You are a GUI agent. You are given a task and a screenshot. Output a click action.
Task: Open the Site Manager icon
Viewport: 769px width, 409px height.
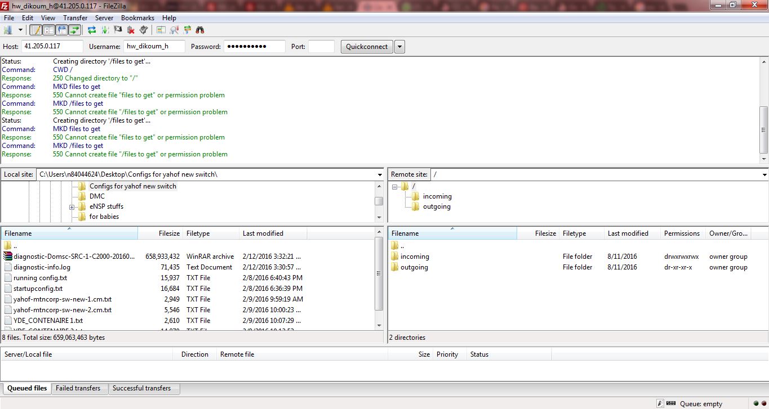coord(8,30)
